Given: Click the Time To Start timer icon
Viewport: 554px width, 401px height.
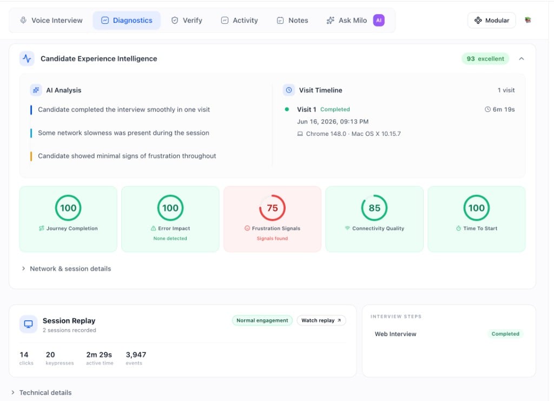Looking at the screenshot, I should pyautogui.click(x=459, y=228).
